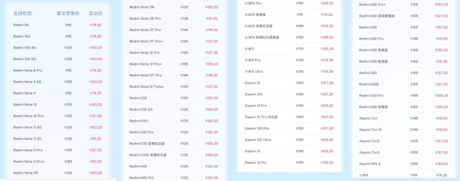Click the Redmi K60 Pro model name

coord(371,95)
